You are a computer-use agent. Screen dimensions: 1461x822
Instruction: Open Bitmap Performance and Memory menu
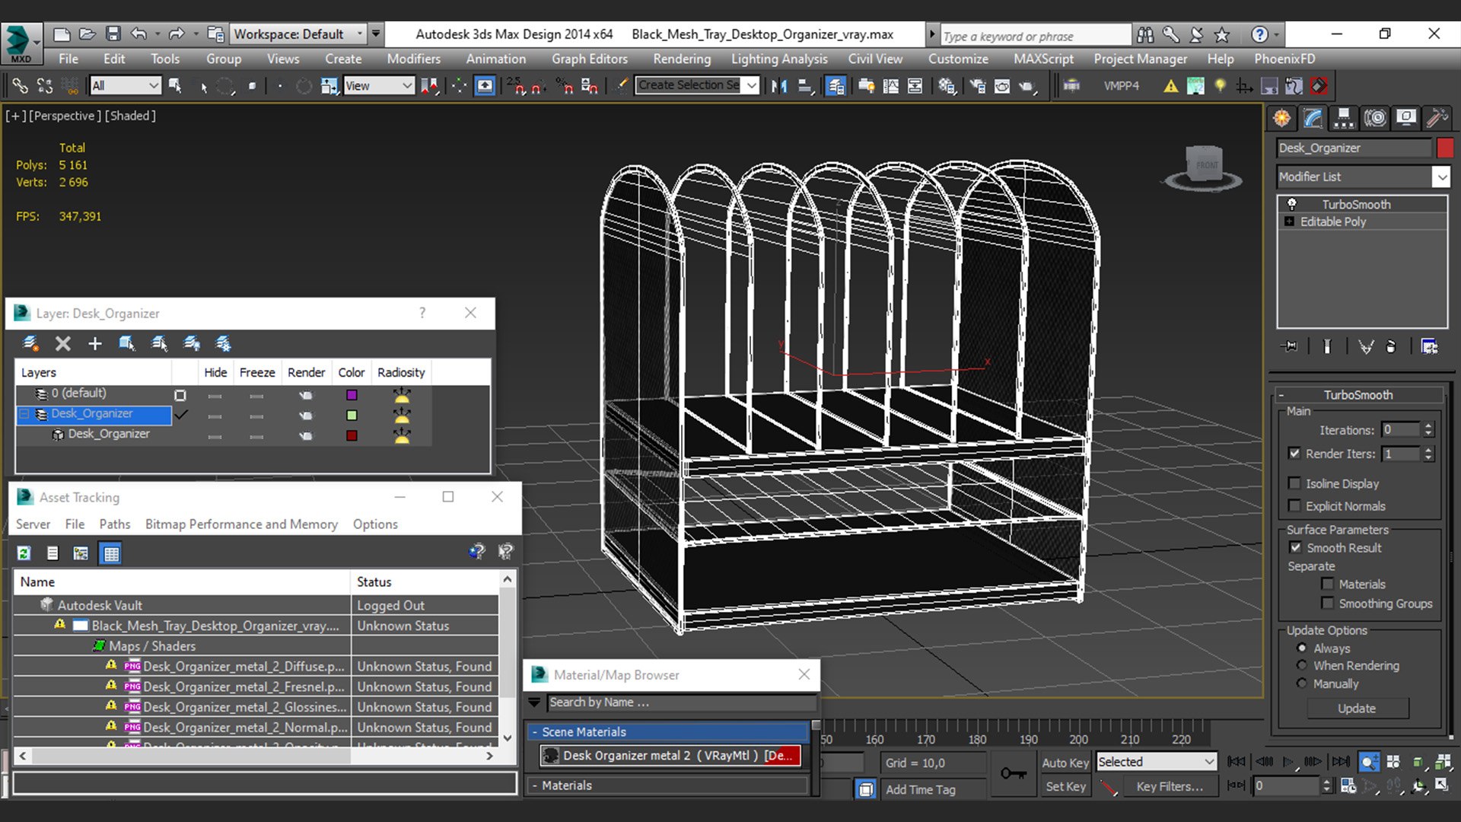(241, 524)
